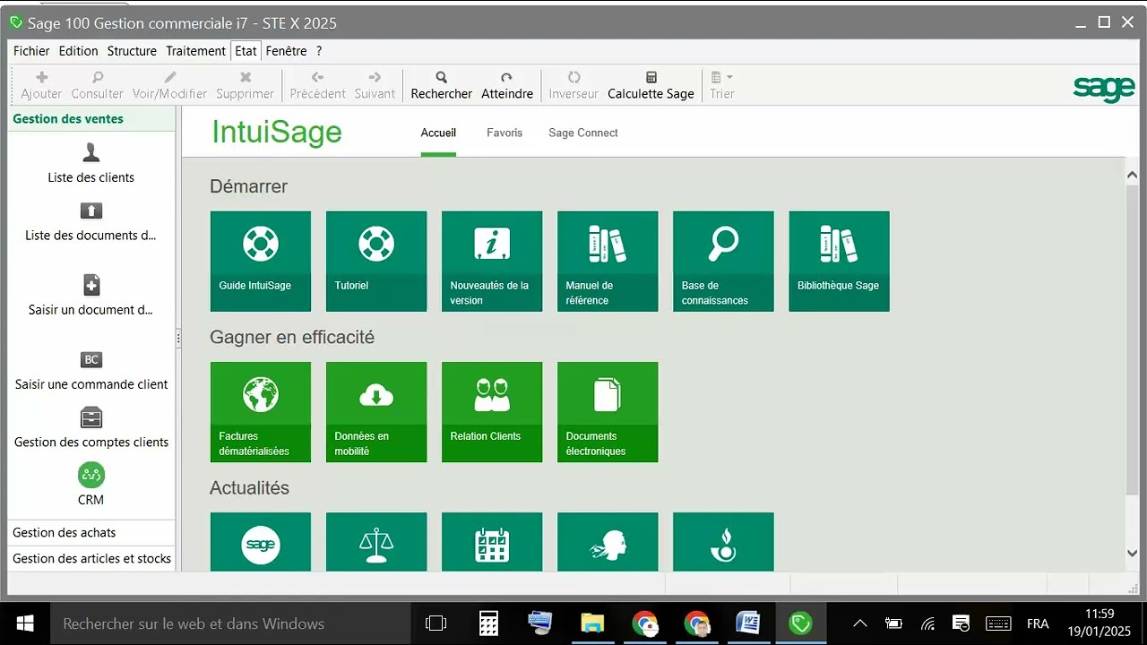Go to Suivant record

click(x=375, y=86)
